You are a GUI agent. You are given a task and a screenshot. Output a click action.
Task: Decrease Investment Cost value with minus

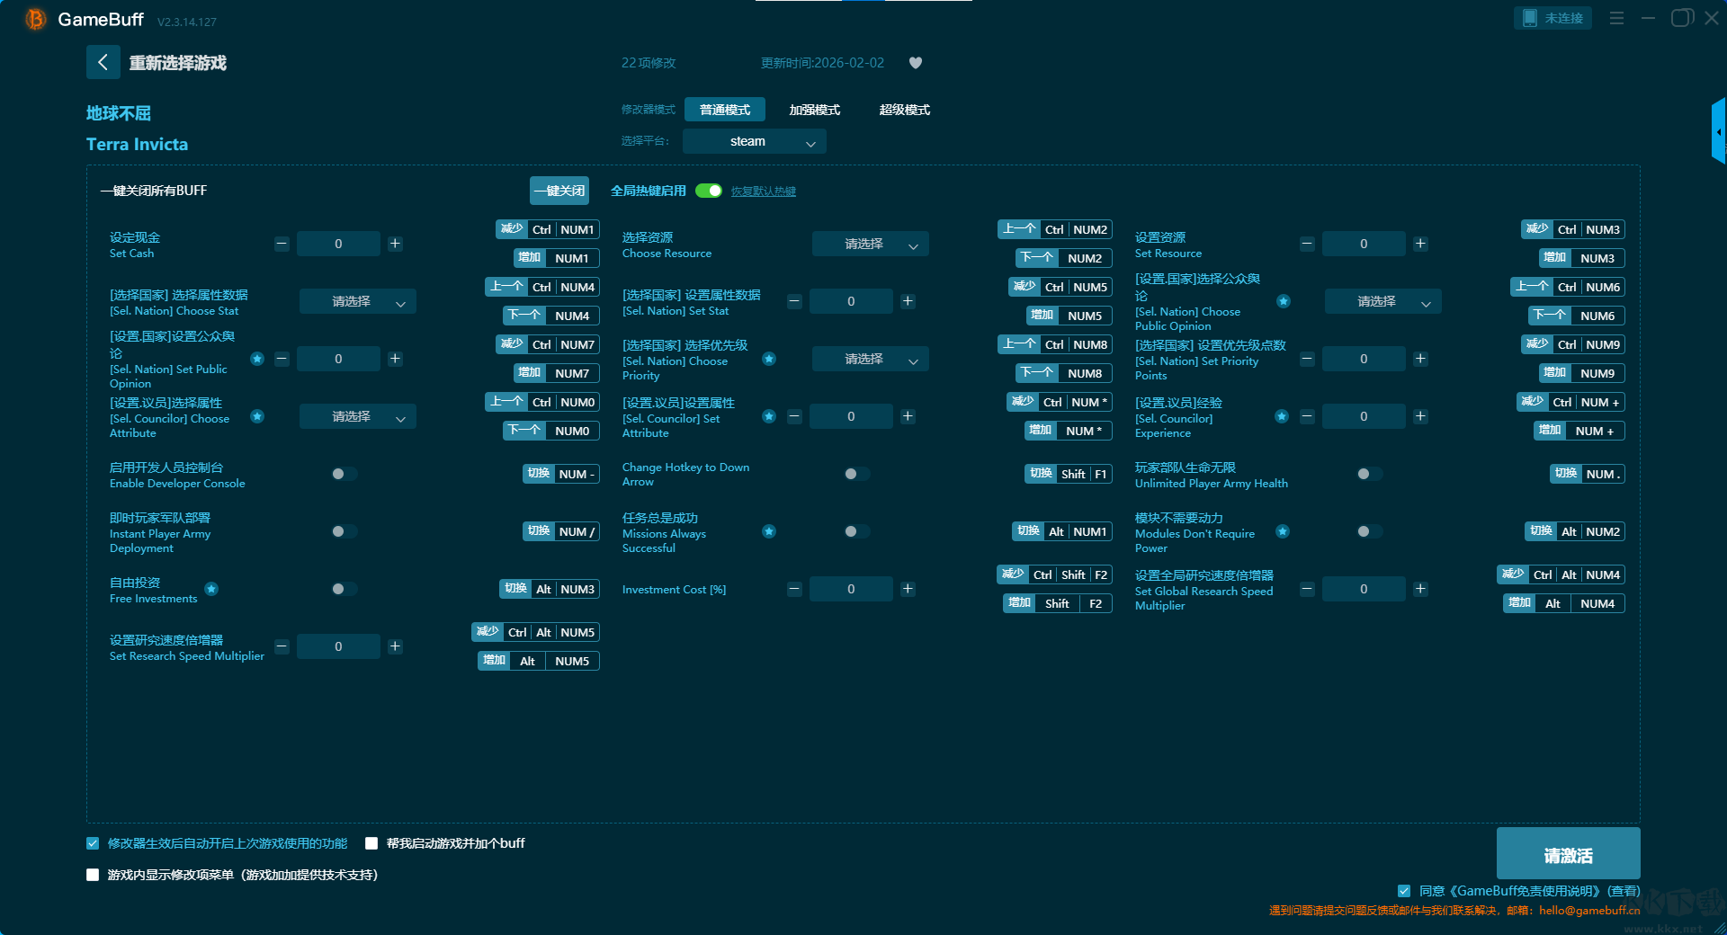click(x=794, y=589)
